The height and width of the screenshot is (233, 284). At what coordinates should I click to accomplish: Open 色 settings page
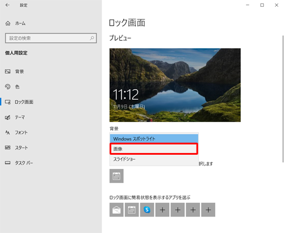pos(17,87)
